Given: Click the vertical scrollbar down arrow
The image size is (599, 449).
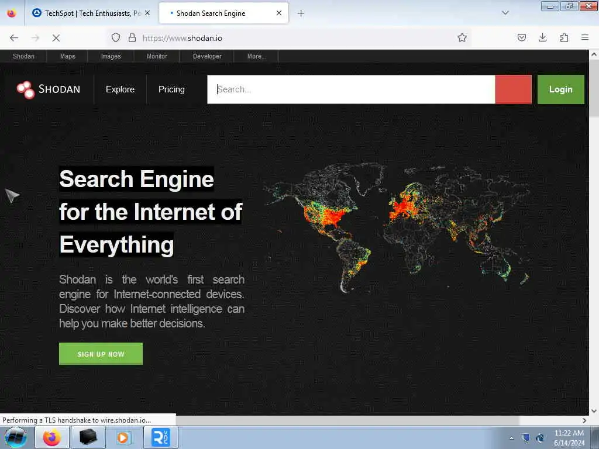Looking at the screenshot, I should [x=594, y=411].
